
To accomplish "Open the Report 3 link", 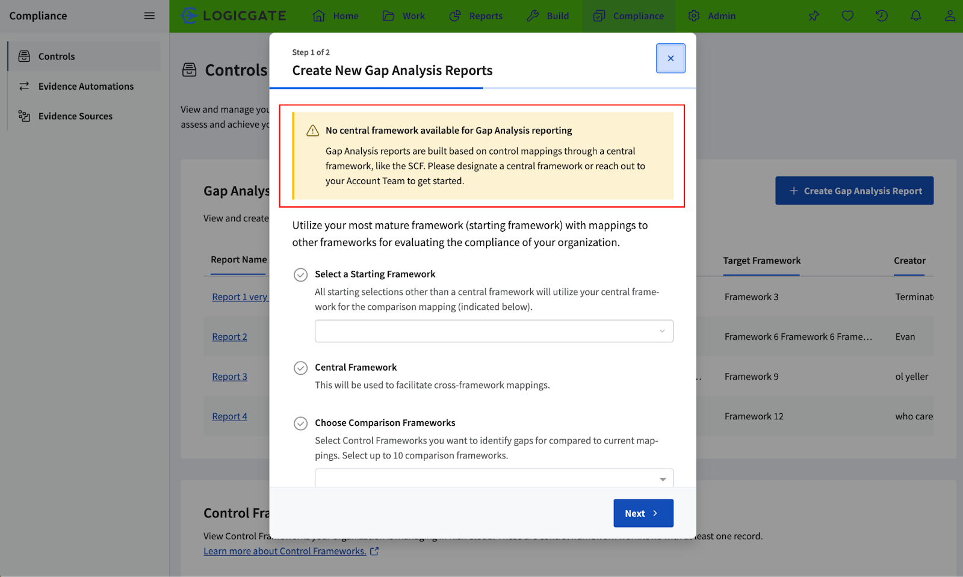I will (229, 377).
